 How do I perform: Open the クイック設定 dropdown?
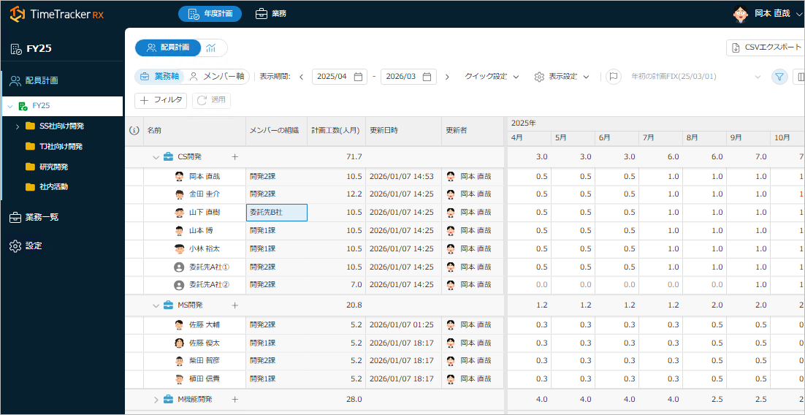[492, 77]
